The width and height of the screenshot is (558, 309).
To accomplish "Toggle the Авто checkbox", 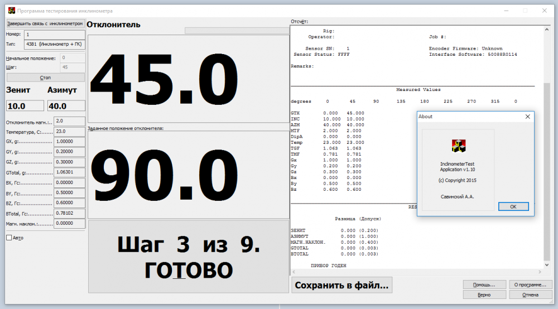I will click(x=9, y=238).
